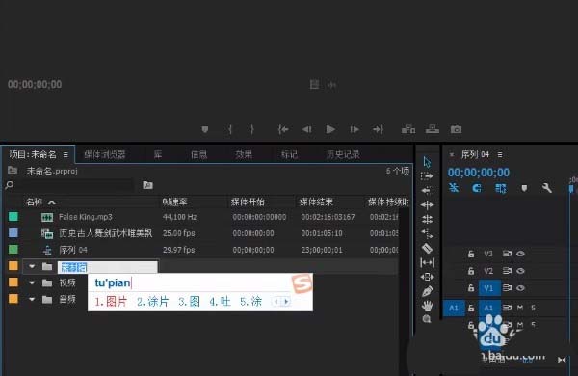The width and height of the screenshot is (578, 376).
Task: Open the 序列 04 timeline panel menu
Action: [x=500, y=154]
